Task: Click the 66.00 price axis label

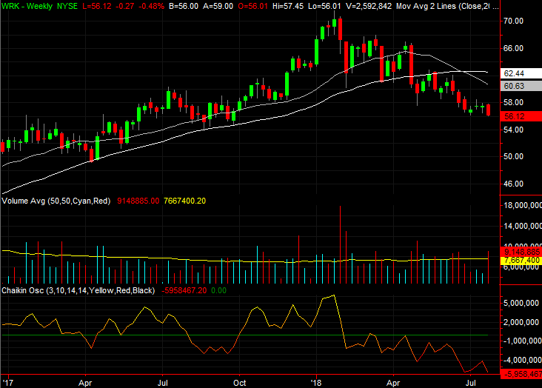Action: point(513,48)
